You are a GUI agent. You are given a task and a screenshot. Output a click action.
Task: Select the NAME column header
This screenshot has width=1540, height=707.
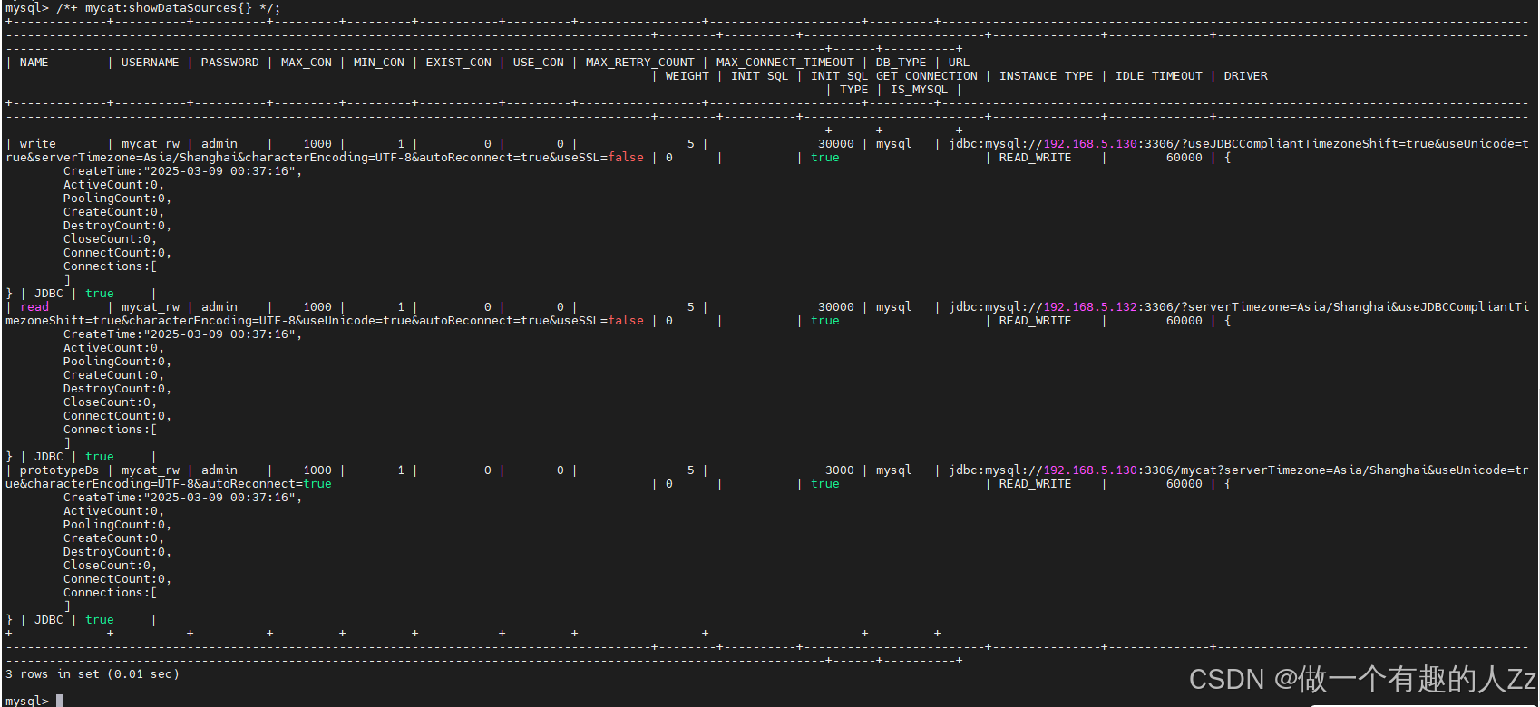pyautogui.click(x=34, y=63)
